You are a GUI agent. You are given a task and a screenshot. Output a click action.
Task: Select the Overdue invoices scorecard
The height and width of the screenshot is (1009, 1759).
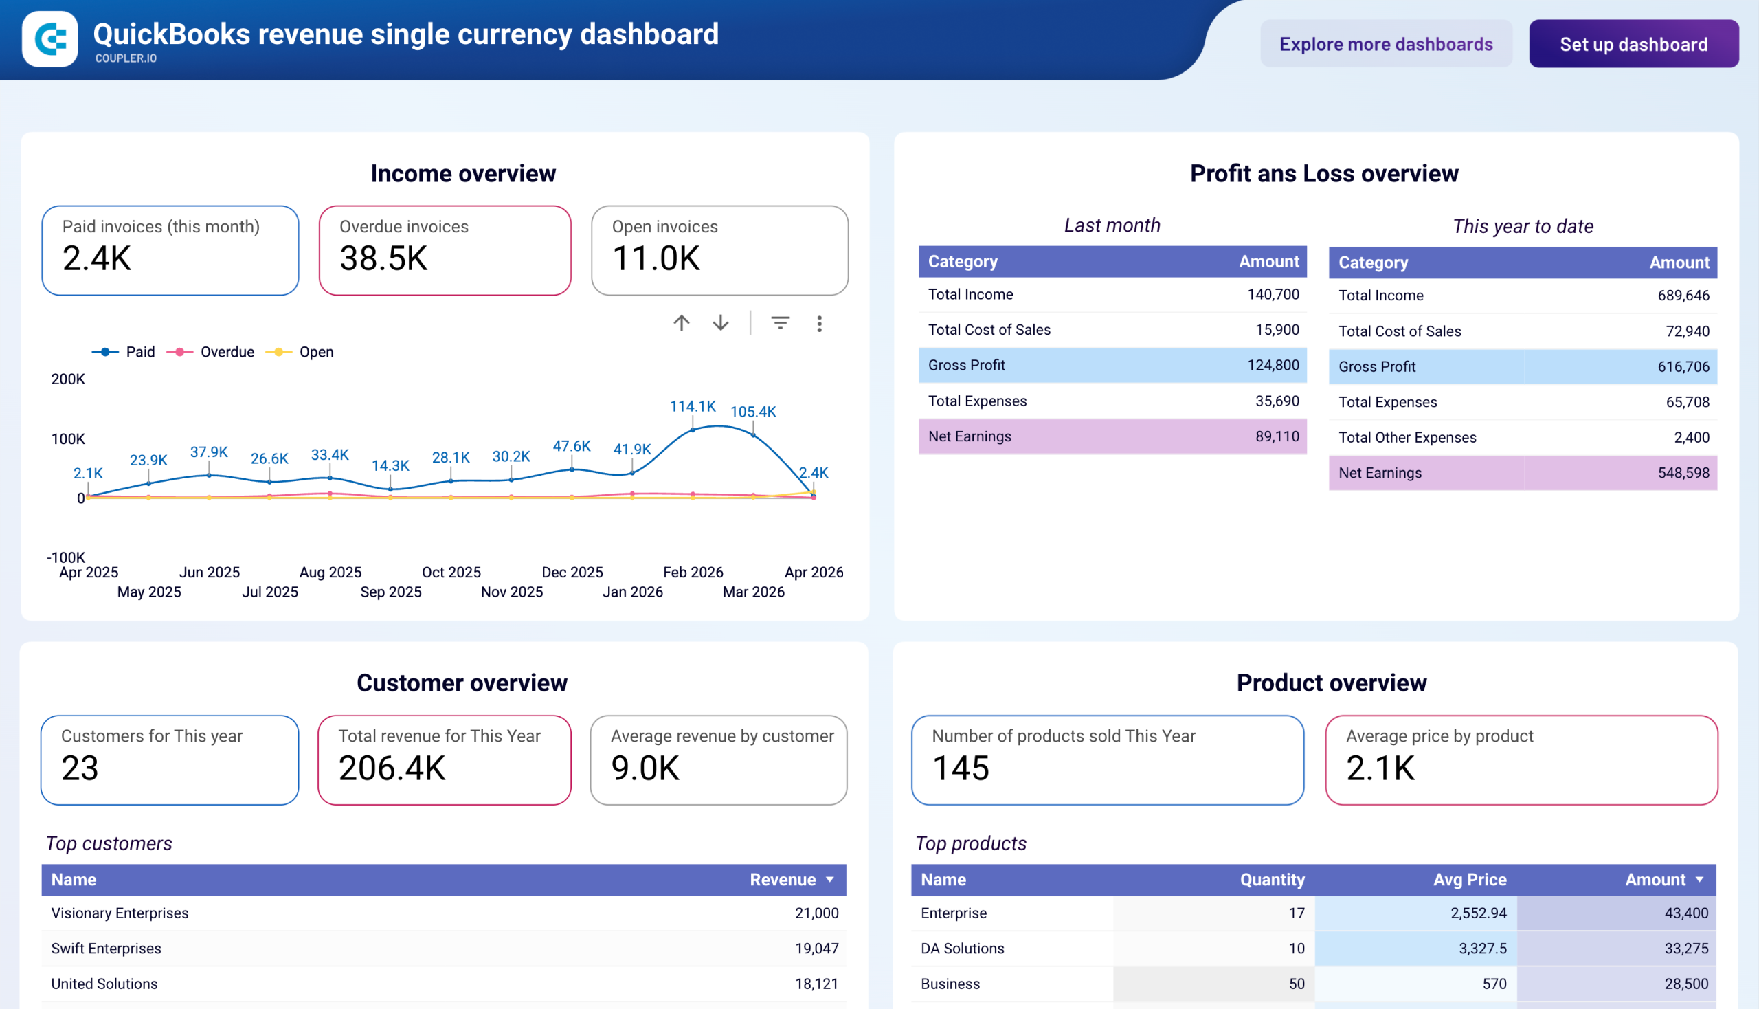pos(444,251)
